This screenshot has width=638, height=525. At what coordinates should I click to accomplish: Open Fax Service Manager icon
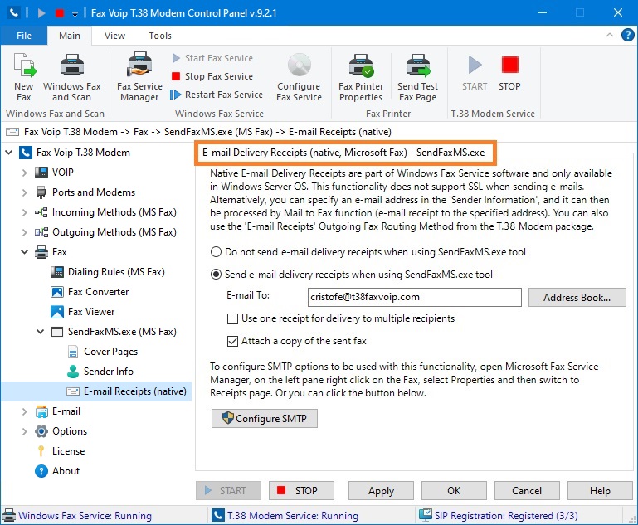(x=139, y=65)
